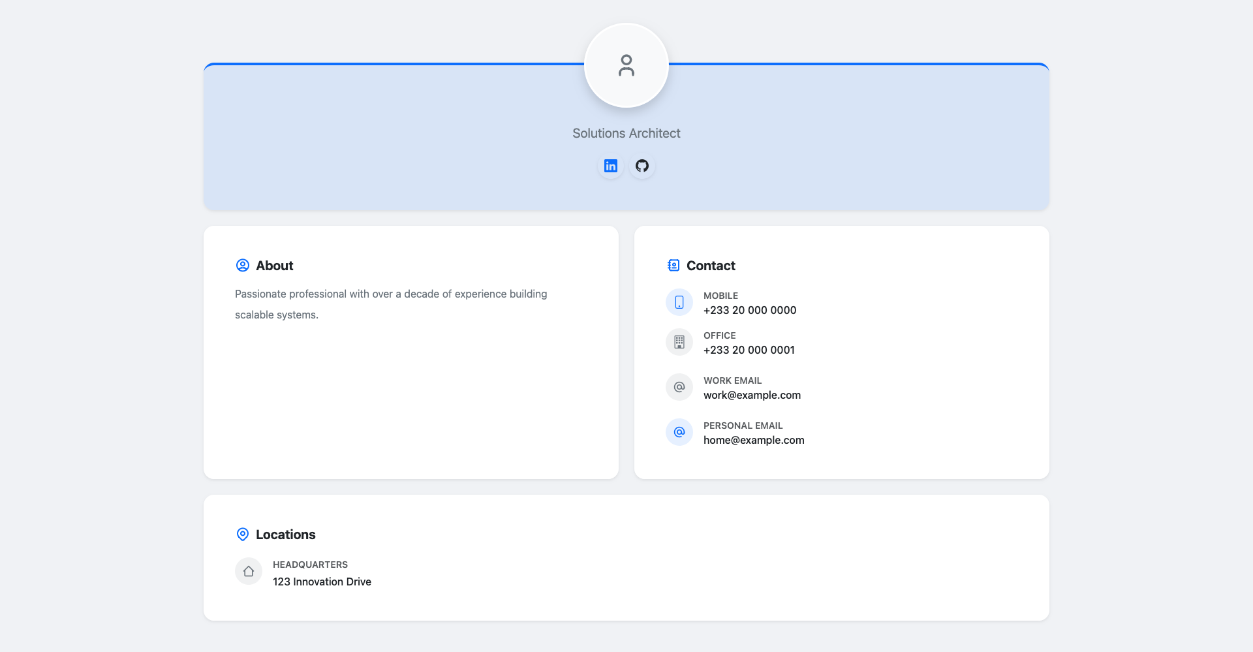Click the Locations map pin icon

(x=243, y=535)
